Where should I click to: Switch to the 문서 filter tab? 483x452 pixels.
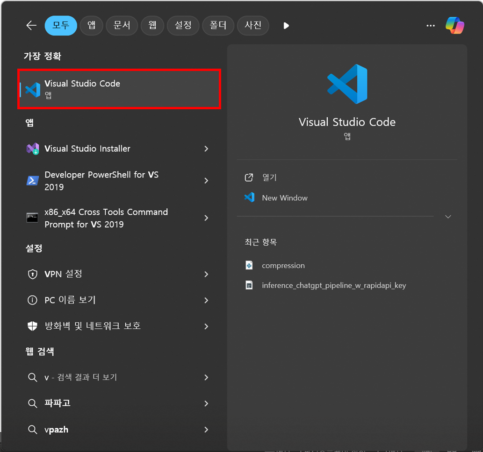122,26
